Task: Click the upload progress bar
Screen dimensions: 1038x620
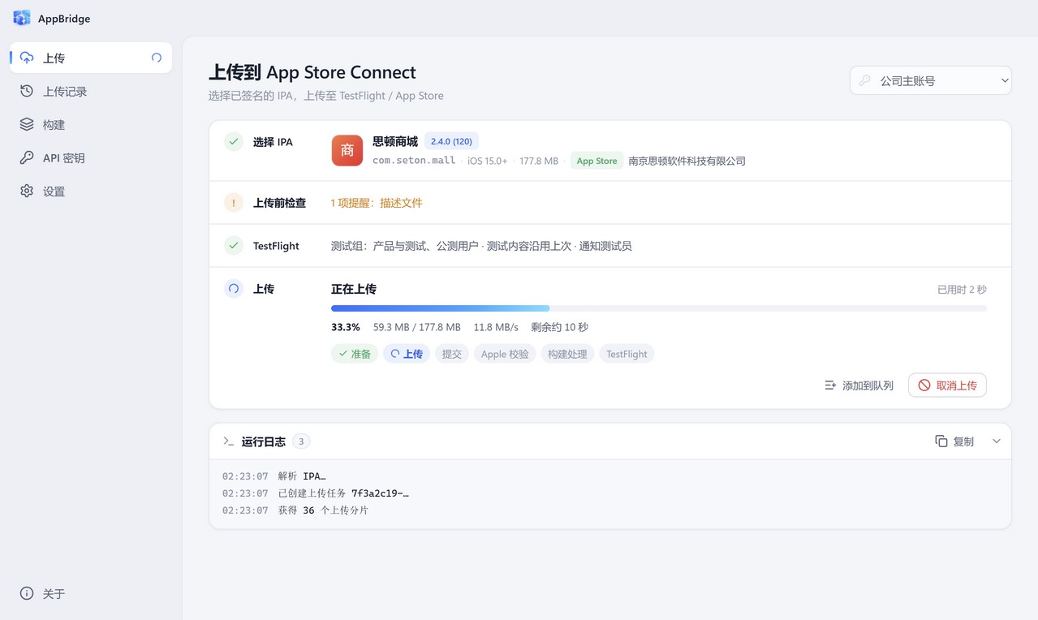Action: pos(659,308)
